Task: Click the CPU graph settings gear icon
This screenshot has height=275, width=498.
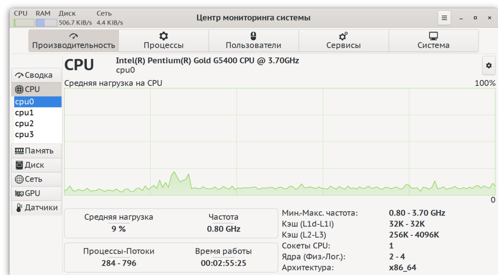Action: [x=489, y=66]
